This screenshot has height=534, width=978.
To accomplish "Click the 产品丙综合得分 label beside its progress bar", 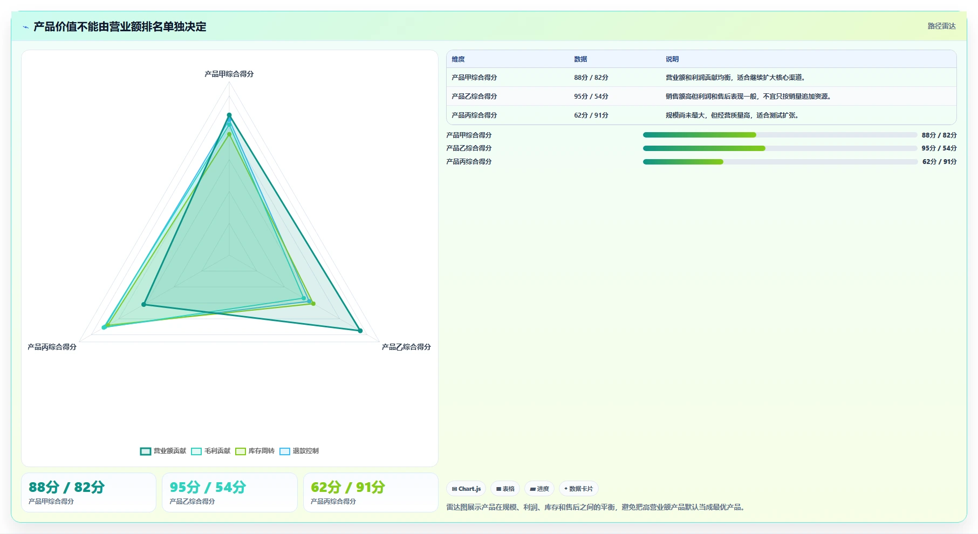I will 469,162.
